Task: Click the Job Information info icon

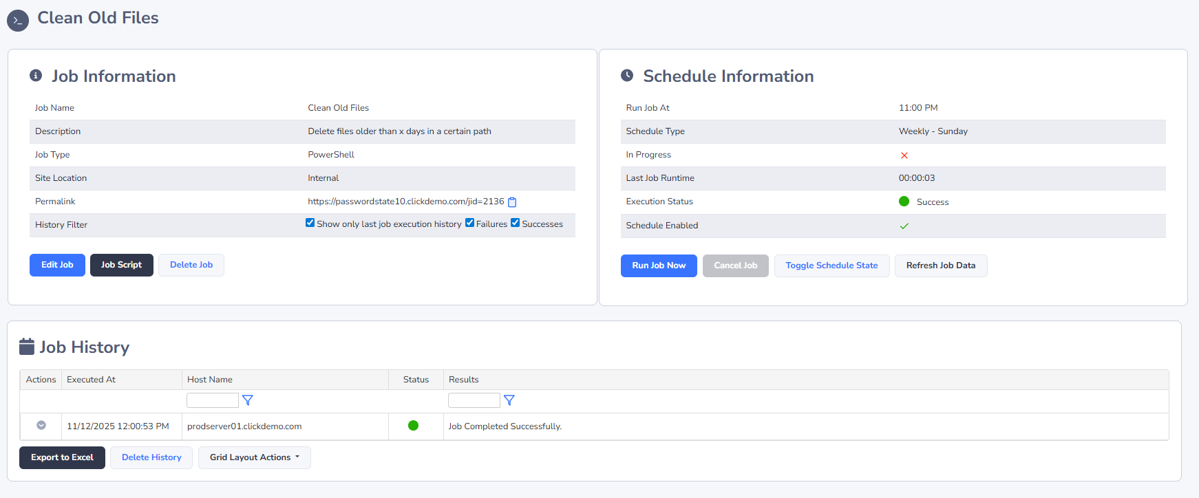Action: coord(36,76)
